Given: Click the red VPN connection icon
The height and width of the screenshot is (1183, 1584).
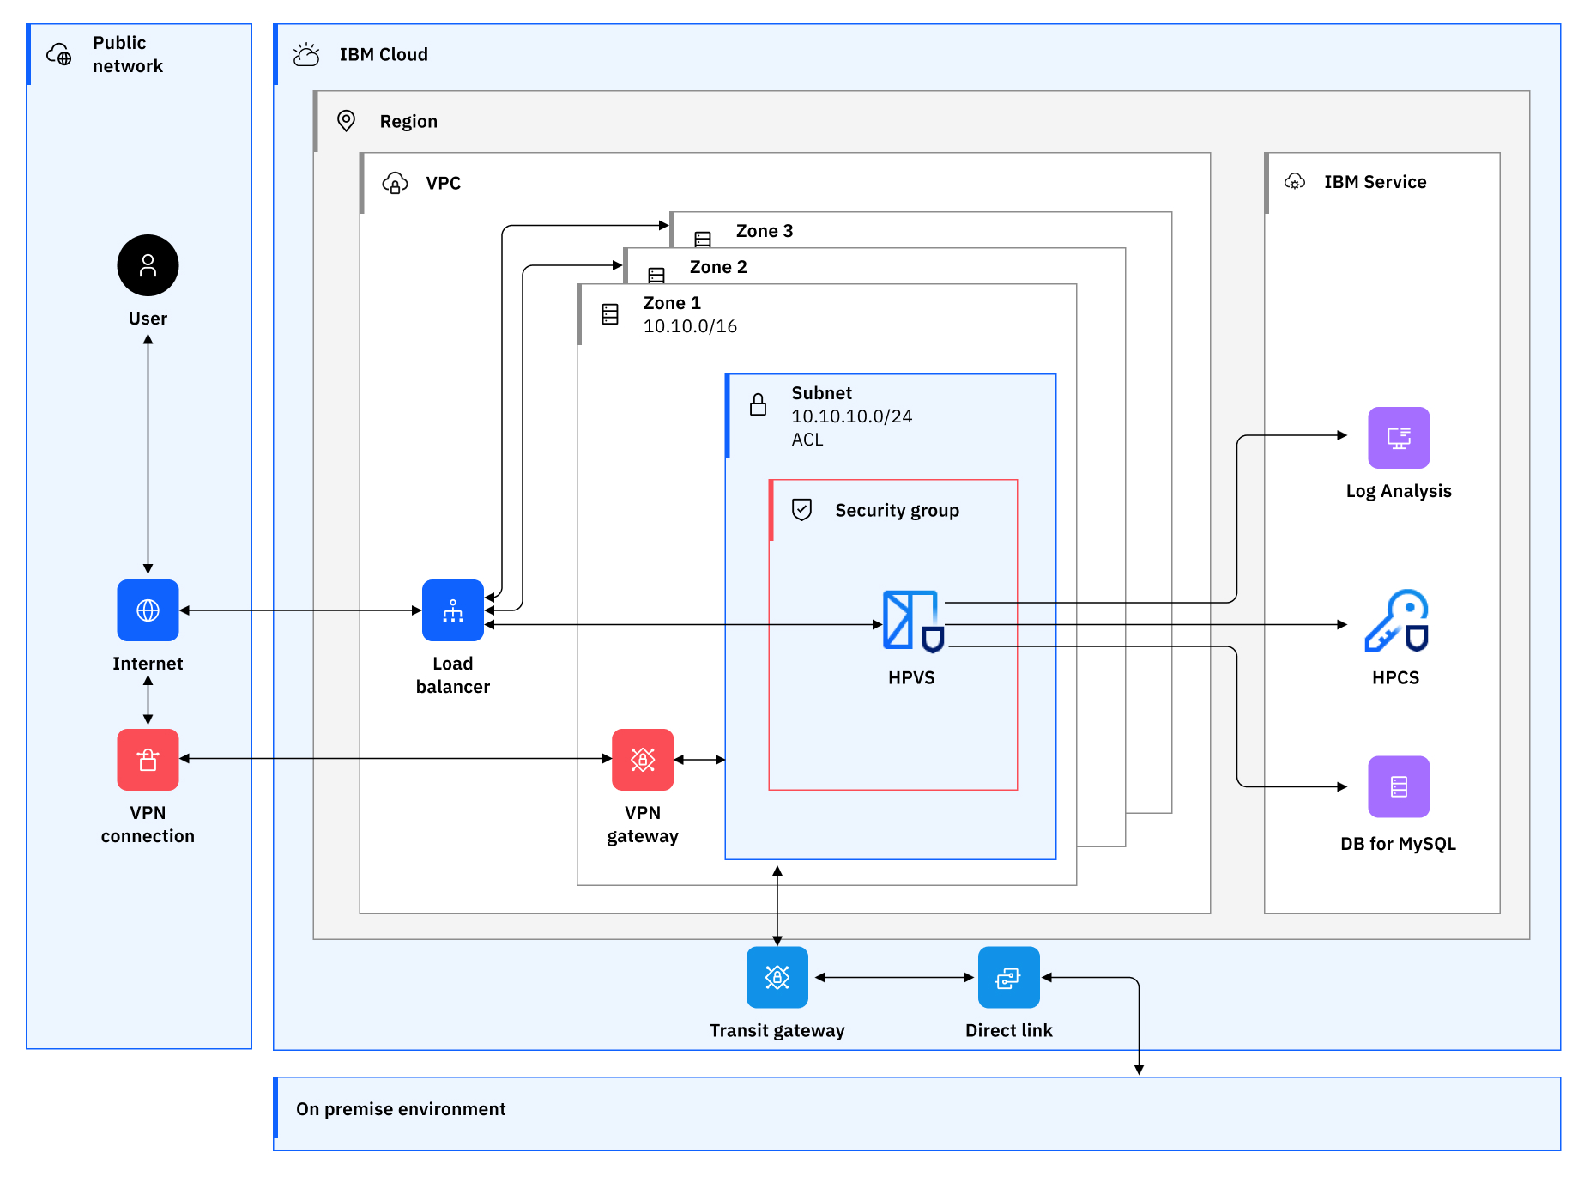Looking at the screenshot, I should tap(148, 760).
